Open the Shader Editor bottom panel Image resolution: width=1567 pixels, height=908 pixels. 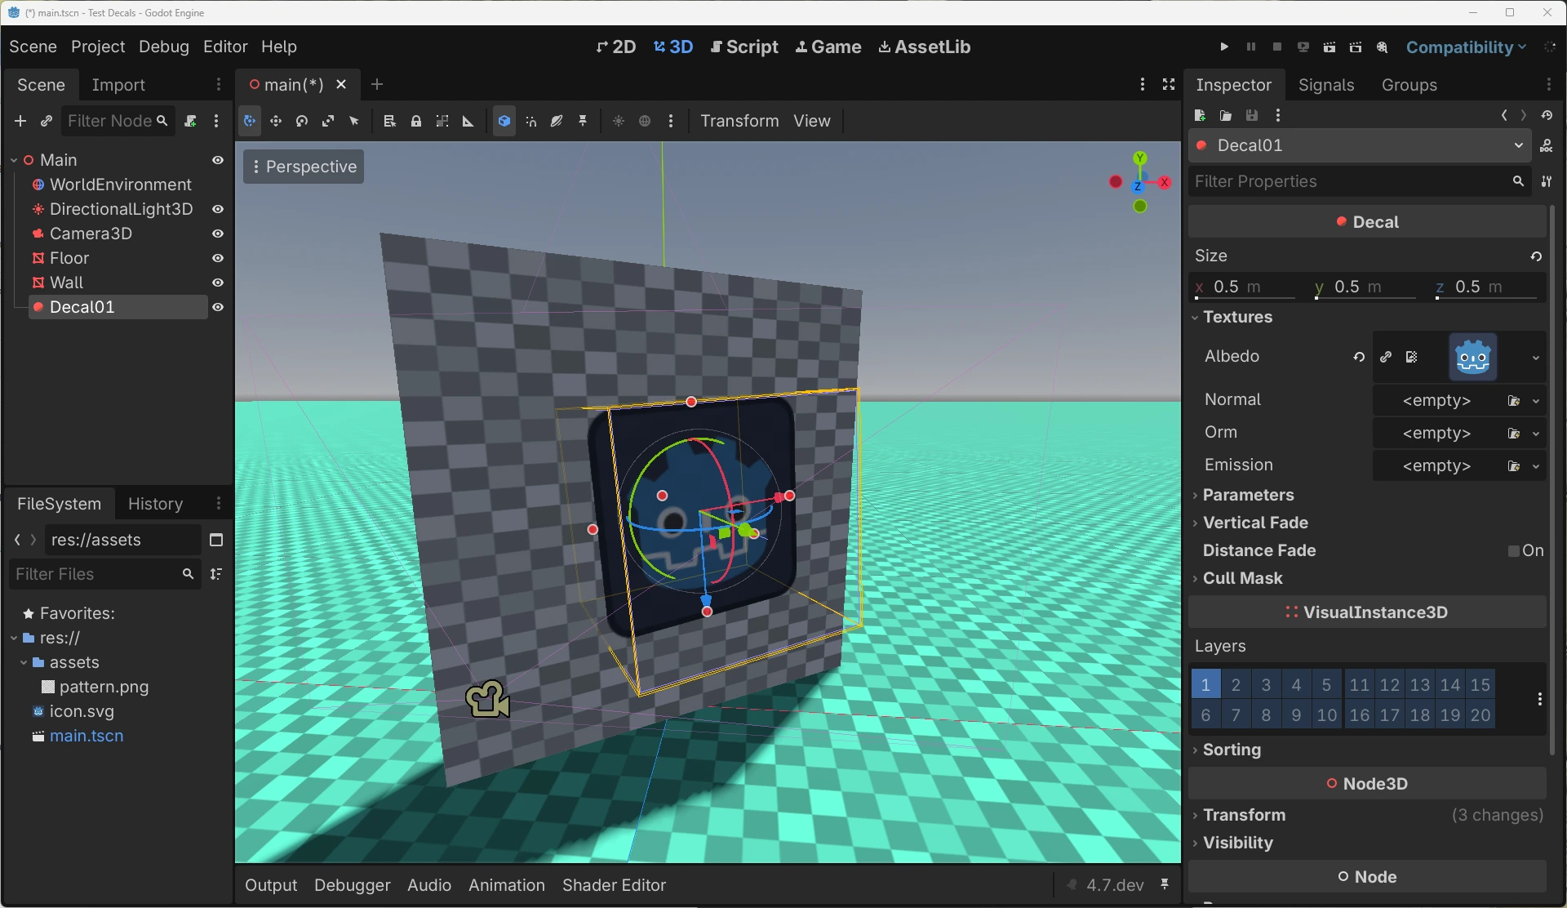(x=614, y=885)
